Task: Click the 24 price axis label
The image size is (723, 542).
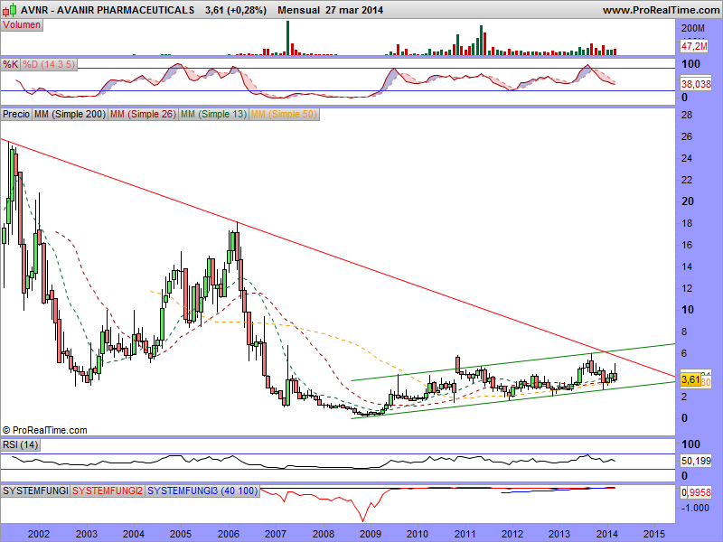Action: [687, 158]
